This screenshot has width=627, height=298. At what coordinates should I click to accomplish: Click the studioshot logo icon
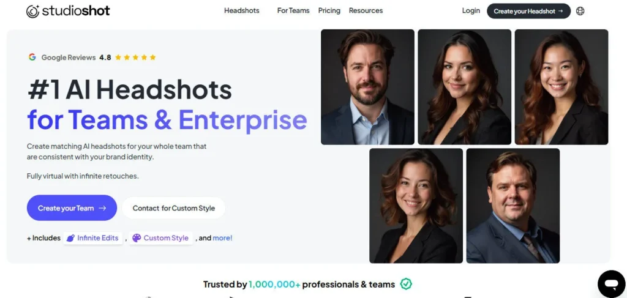pyautogui.click(x=33, y=11)
